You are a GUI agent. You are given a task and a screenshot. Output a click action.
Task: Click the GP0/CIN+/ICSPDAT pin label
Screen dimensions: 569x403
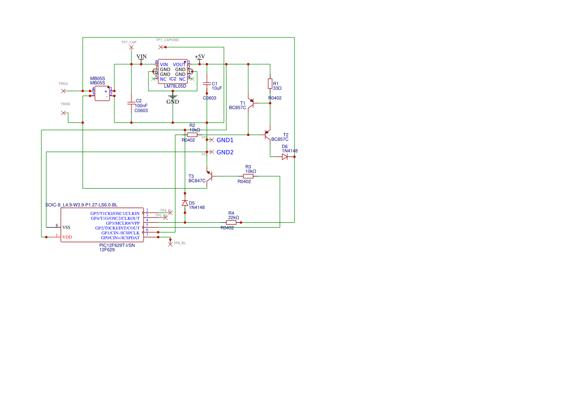pyautogui.click(x=120, y=238)
